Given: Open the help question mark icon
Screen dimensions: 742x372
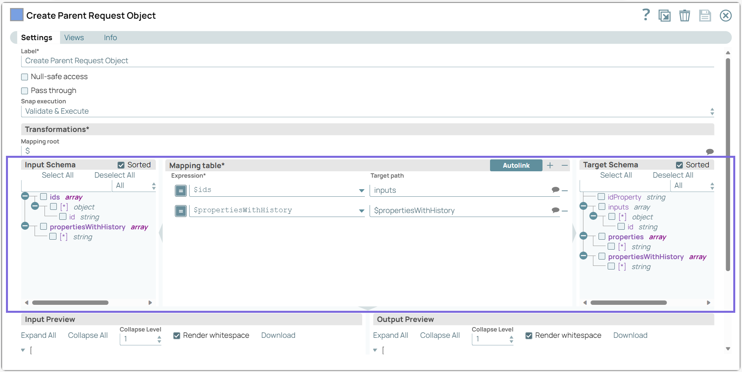Looking at the screenshot, I should coord(646,15).
